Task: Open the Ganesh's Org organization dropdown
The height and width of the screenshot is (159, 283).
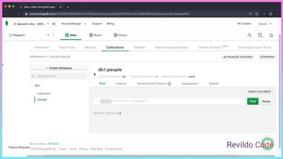Action: (x=31, y=24)
